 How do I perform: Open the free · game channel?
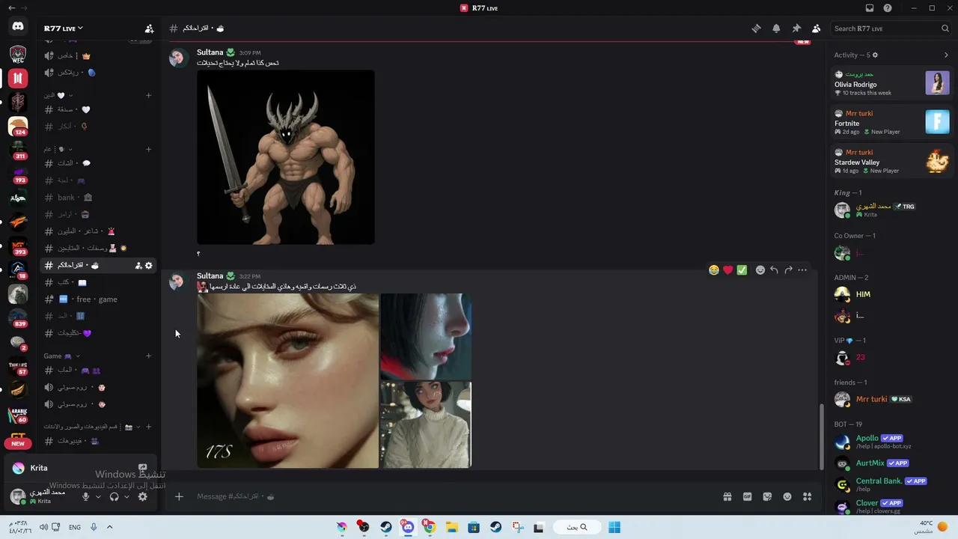pyautogui.click(x=97, y=299)
